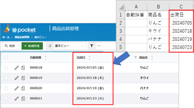This screenshot has height=108, width=194.
Task: Select Excel row 2 header
Action: (x=121, y=23)
